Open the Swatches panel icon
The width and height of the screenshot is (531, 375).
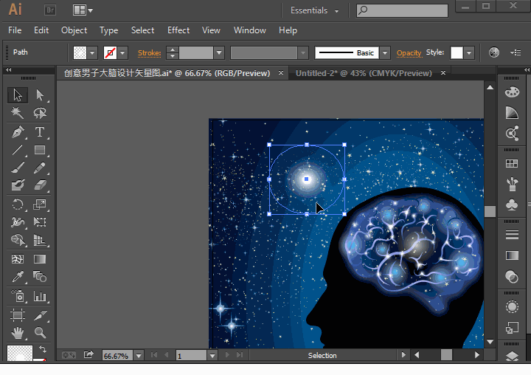(512, 164)
